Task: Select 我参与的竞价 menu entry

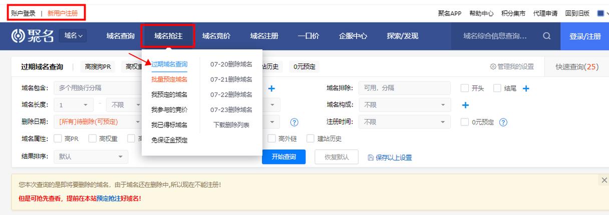Action: 169,109
